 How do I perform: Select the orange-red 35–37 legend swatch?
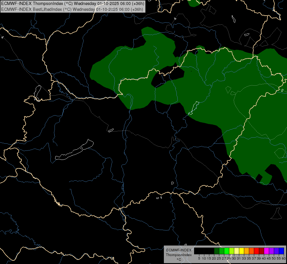point(252,251)
